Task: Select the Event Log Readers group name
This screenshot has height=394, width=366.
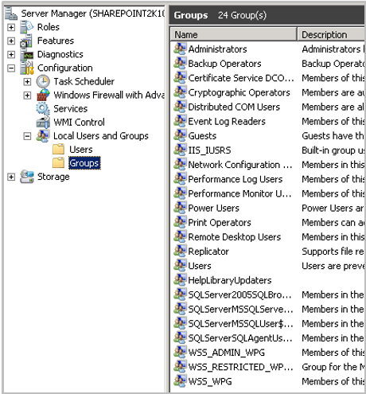Action: tap(227, 121)
